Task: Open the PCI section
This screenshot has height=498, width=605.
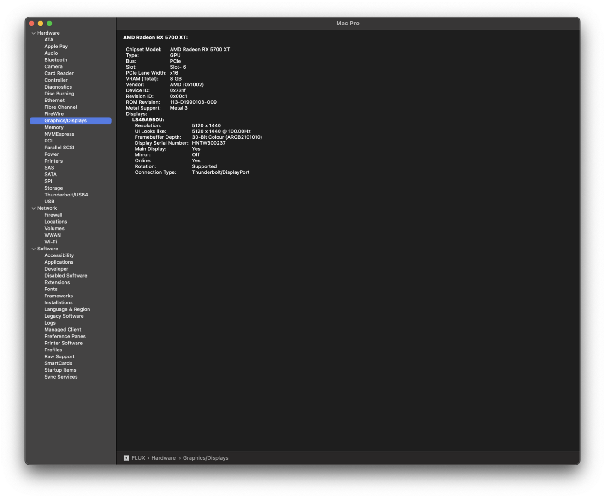Action: [x=48, y=141]
